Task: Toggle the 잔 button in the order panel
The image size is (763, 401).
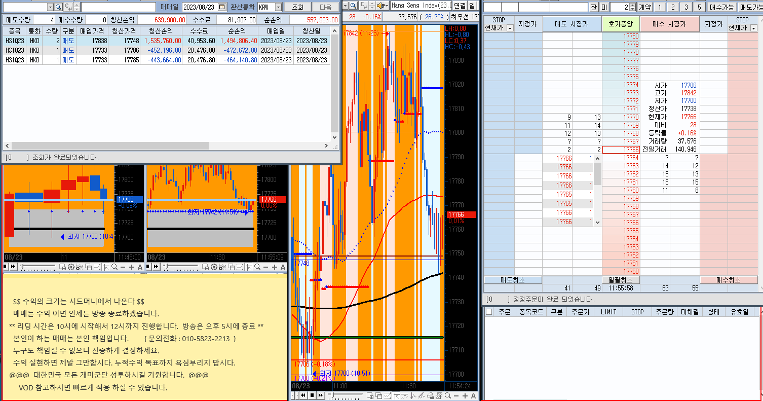Action: click(594, 7)
